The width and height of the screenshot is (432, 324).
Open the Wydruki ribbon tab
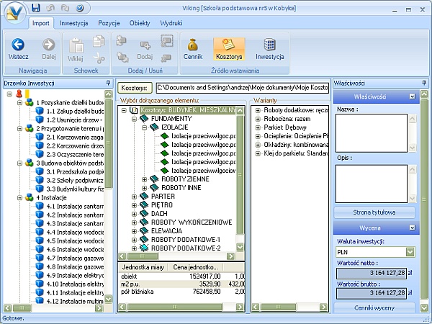click(171, 23)
